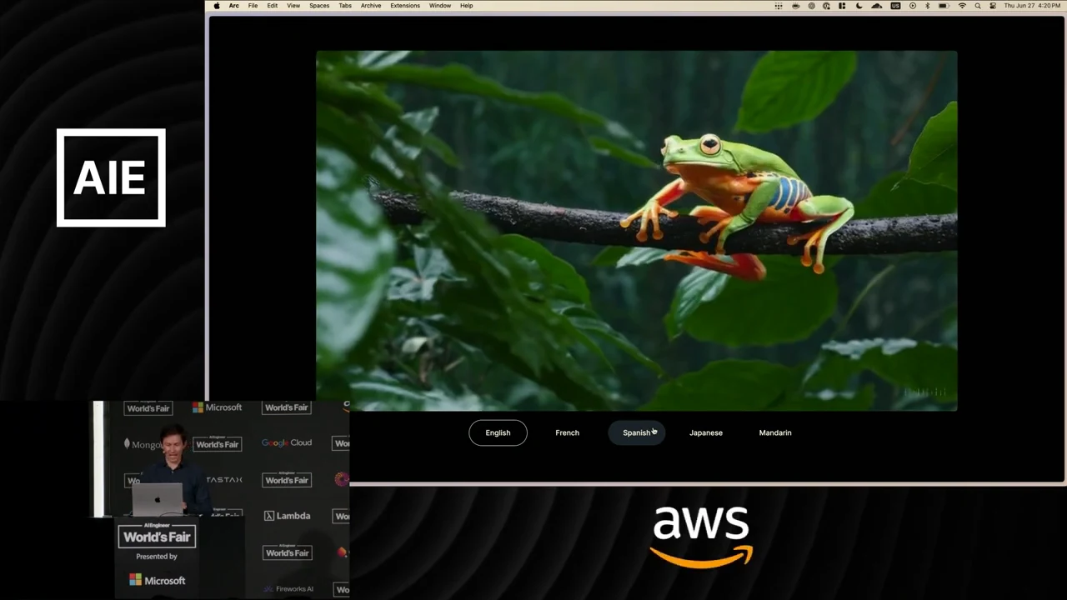Open the cloud status icon
This screenshot has height=600, width=1067.
(x=877, y=6)
